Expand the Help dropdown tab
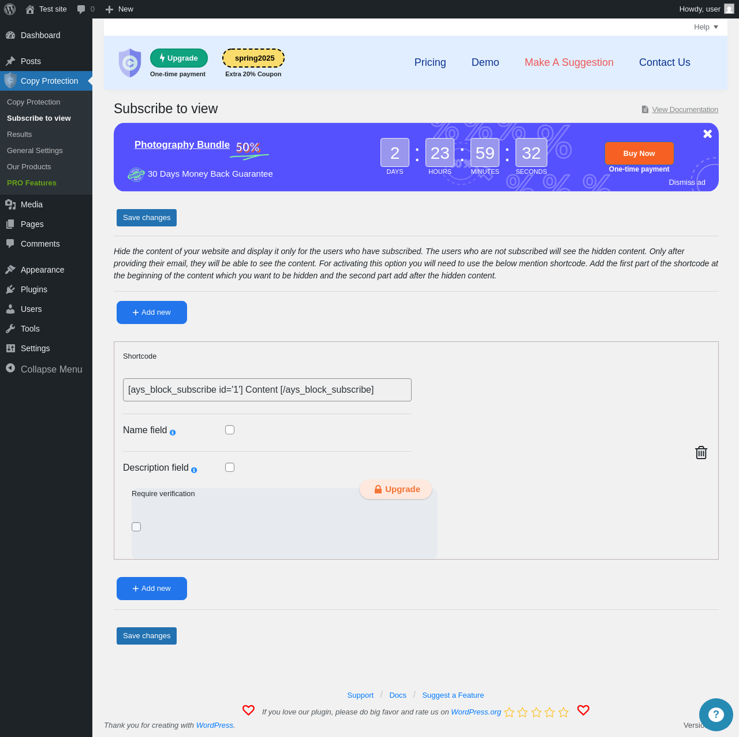This screenshot has height=737, width=739. click(706, 27)
